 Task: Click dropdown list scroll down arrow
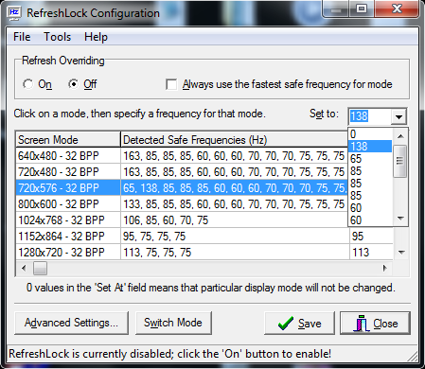400,219
